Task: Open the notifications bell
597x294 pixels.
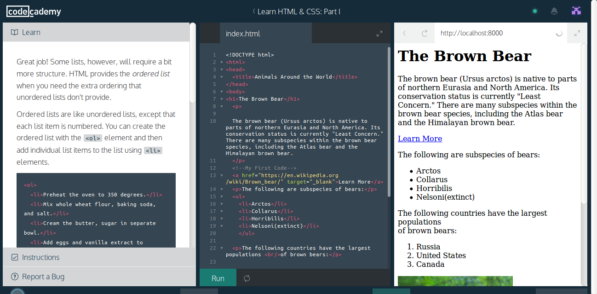Action: tap(554, 11)
